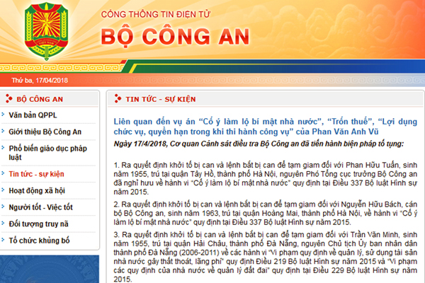Open Hoạt động xã hội section
Viewport: 425px width, 283px height.
click(37, 190)
